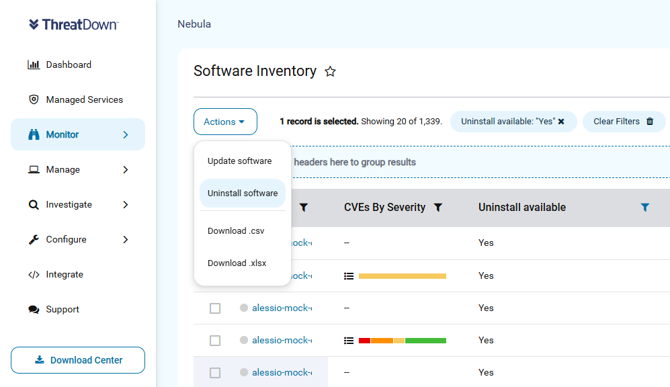Collapse the Actions dropdown button
This screenshot has height=387, width=670.
(x=225, y=122)
